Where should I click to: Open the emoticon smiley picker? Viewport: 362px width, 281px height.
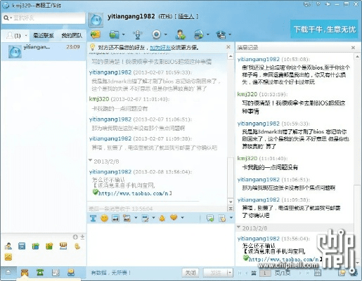coord(104,218)
